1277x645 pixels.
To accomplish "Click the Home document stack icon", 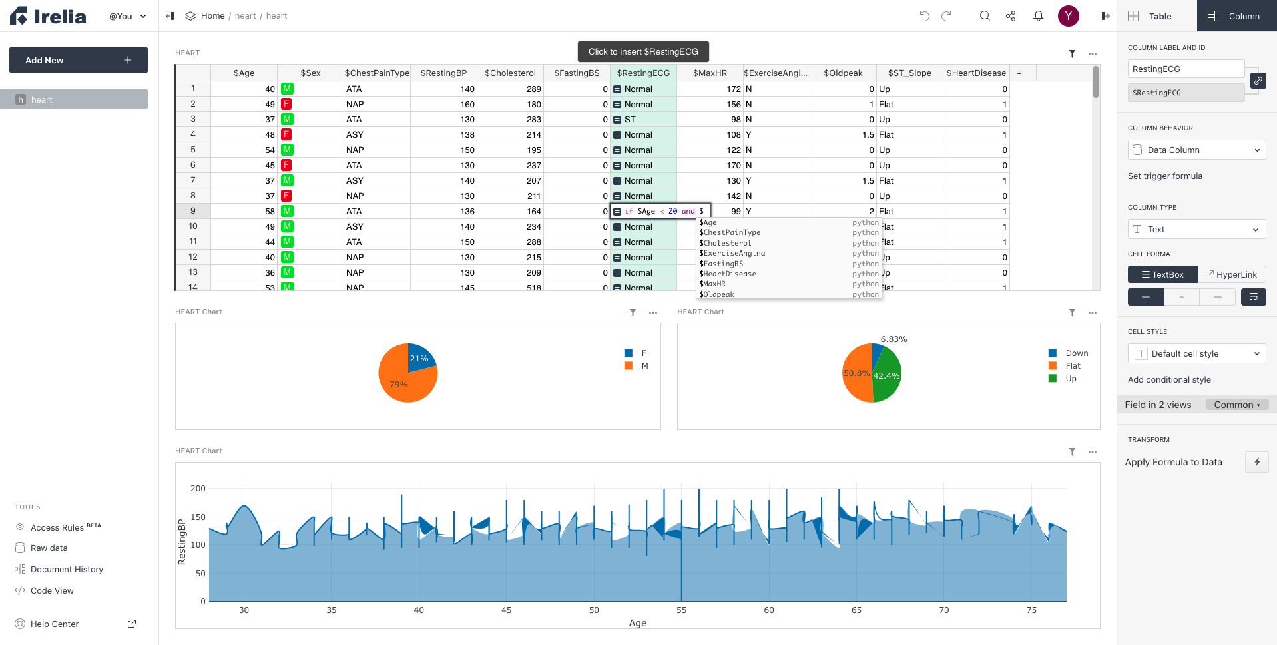I will click(x=190, y=16).
